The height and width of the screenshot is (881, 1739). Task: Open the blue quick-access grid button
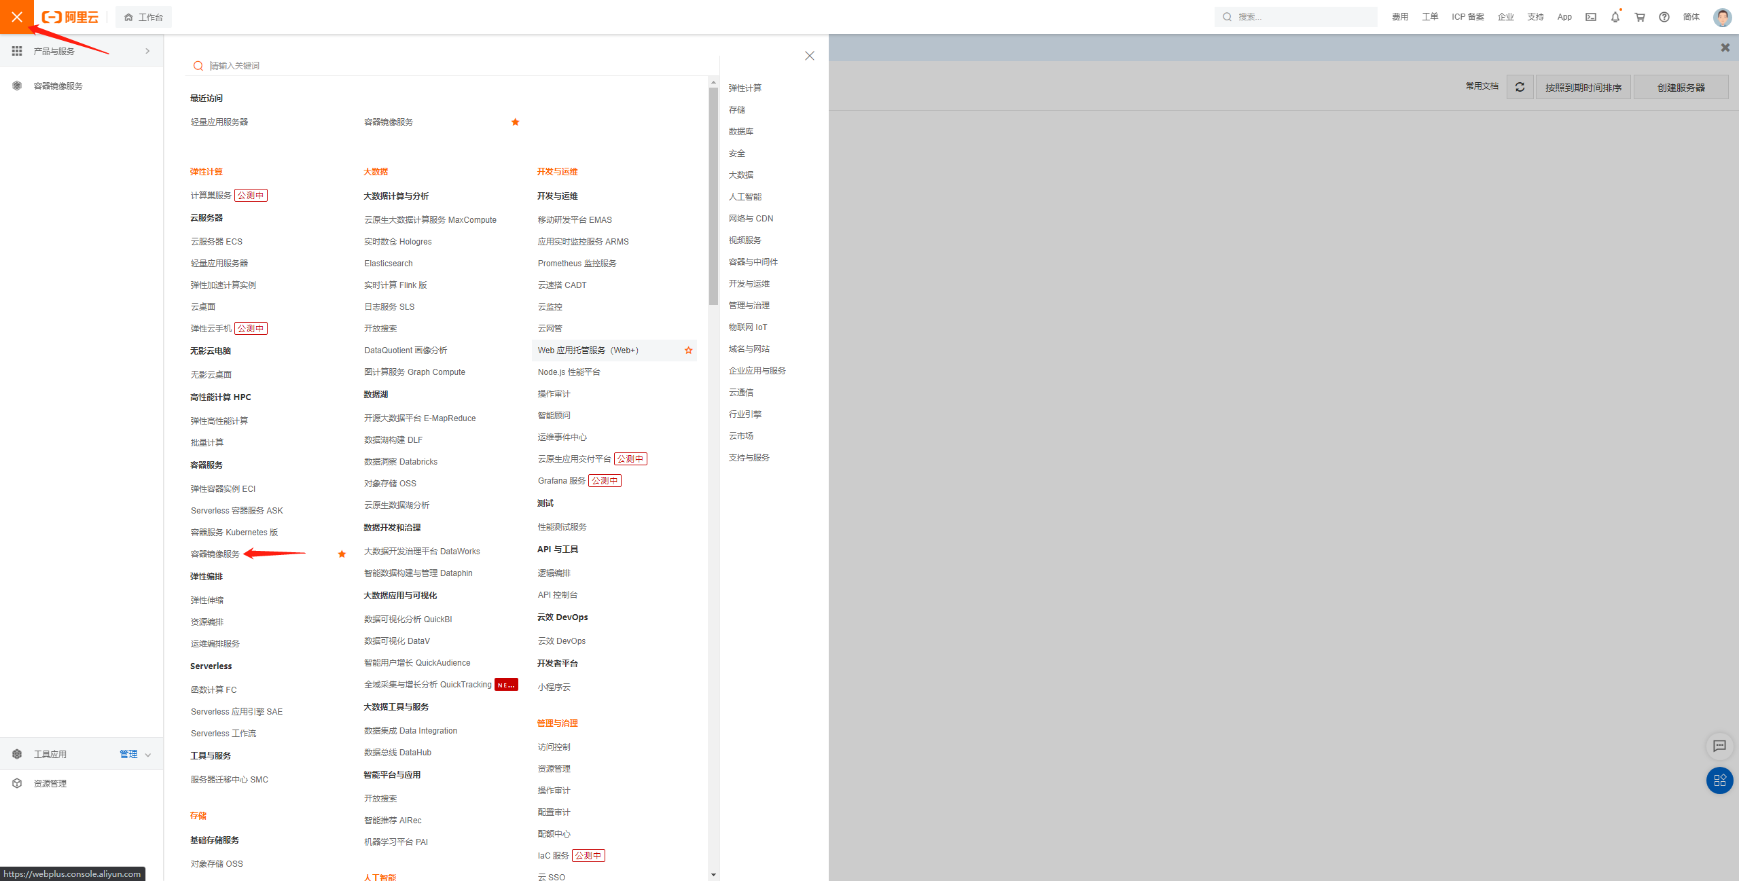[x=1719, y=780]
